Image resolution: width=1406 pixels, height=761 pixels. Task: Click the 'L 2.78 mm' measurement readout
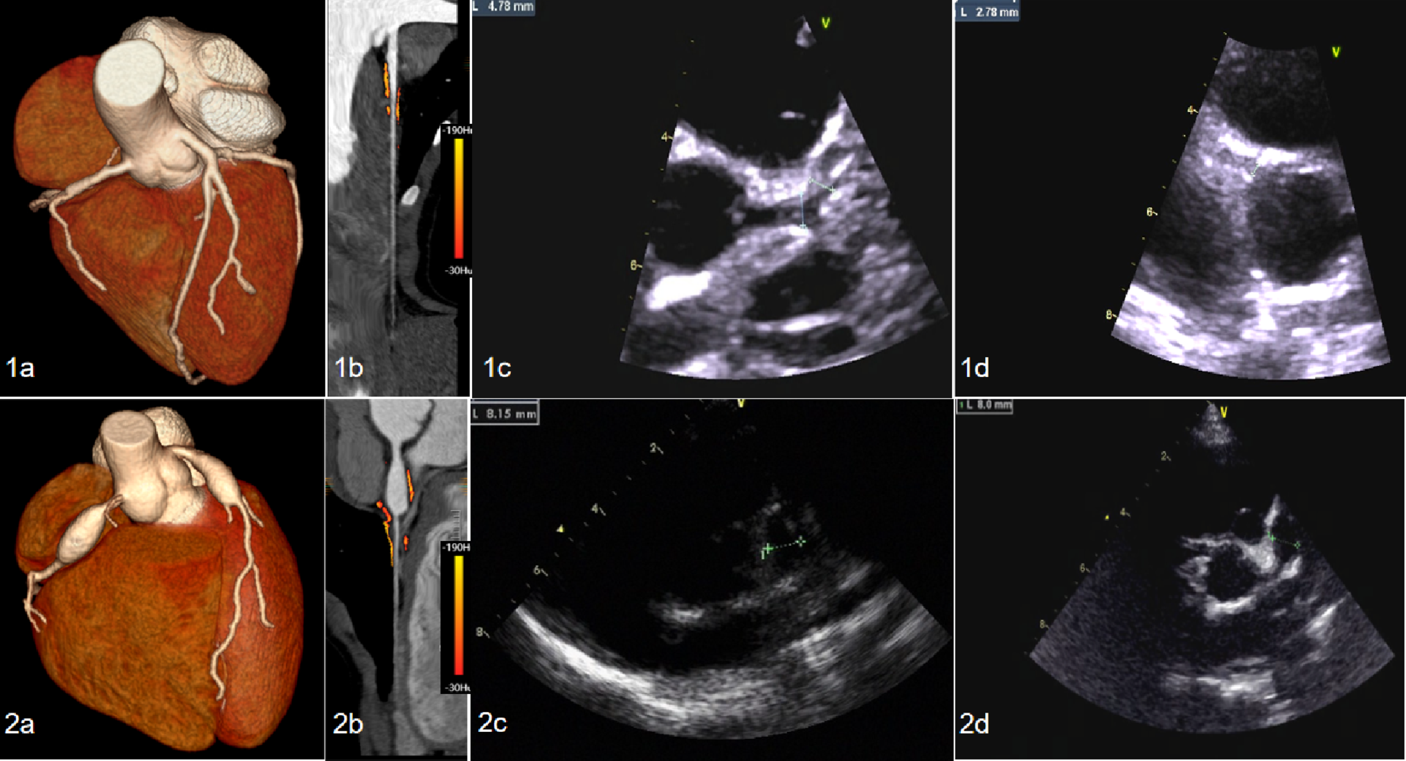pyautogui.click(x=987, y=12)
